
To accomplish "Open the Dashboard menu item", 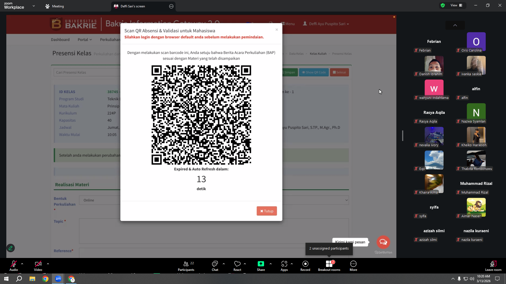I will pyautogui.click(x=60, y=39).
